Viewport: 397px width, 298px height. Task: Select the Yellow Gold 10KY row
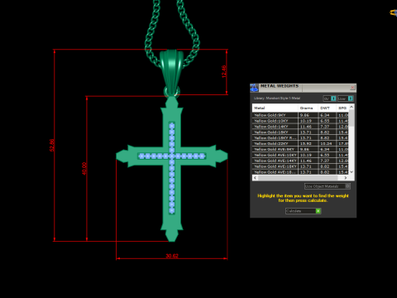pyautogui.click(x=300, y=121)
